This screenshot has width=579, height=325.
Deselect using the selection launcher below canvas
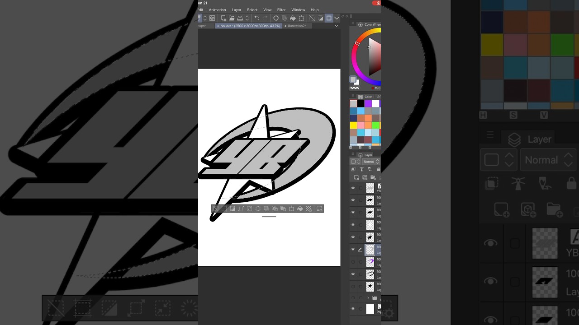(x=215, y=209)
